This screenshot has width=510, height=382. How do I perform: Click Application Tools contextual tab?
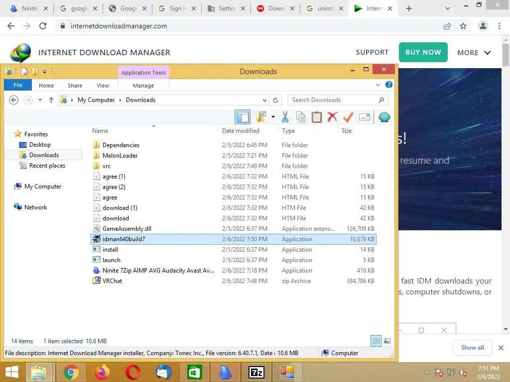[143, 73]
